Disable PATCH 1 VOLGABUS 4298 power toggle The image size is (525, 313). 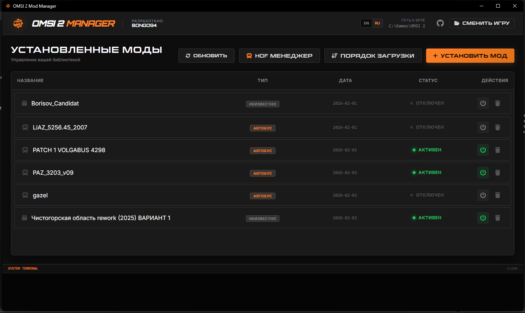483,150
